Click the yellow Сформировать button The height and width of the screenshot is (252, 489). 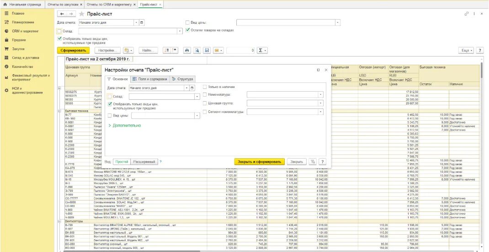(73, 51)
